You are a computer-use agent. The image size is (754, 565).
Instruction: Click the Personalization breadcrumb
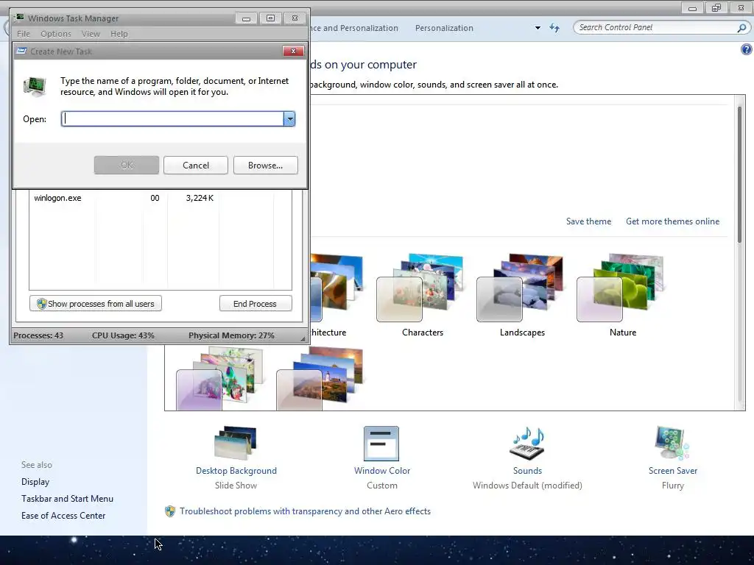(444, 28)
